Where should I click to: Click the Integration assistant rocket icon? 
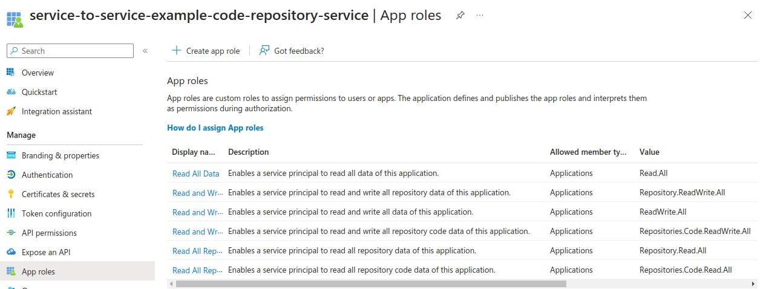[x=11, y=111]
